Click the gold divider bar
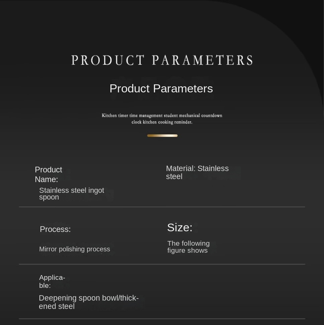This screenshot has height=325, width=324. click(x=162, y=136)
